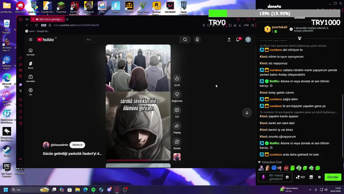
Task: Open Spotify from the taskbar
Action: [x=93, y=190]
